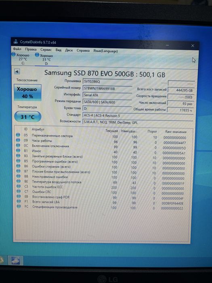Click the CrystalDiskInfo title bar icon

15,42
